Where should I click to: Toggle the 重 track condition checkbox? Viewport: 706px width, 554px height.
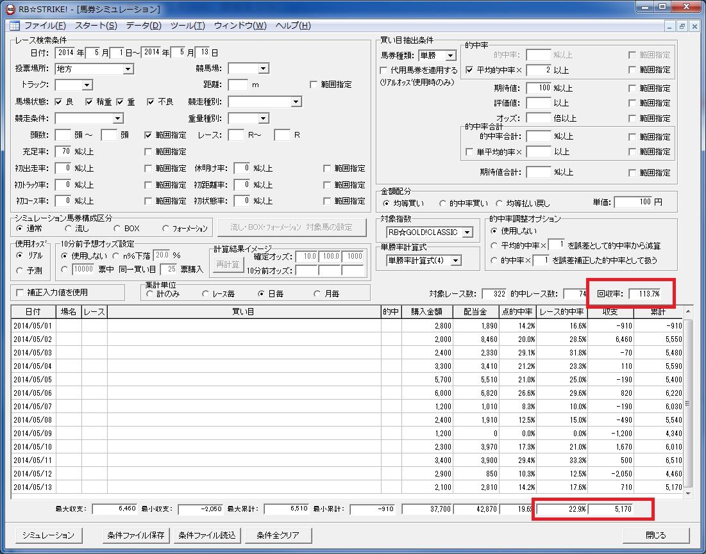(120, 102)
